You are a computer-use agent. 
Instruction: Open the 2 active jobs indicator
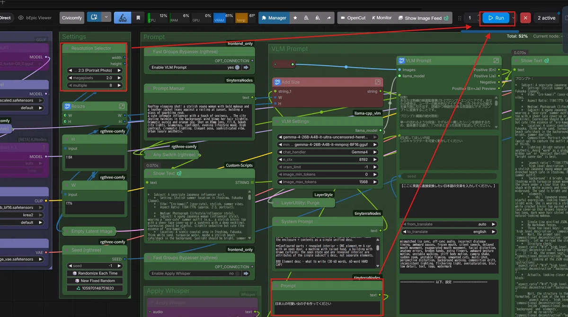pos(546,18)
